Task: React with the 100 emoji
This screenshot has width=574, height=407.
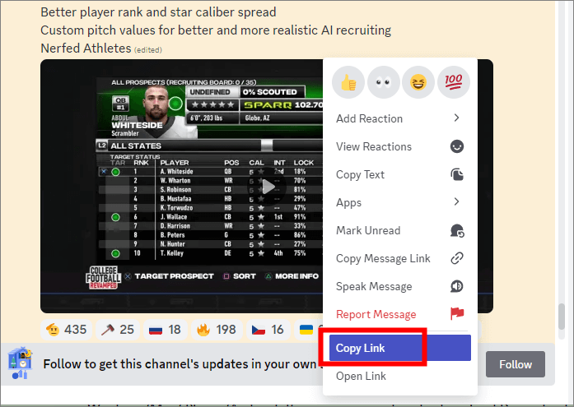Action: coord(454,81)
